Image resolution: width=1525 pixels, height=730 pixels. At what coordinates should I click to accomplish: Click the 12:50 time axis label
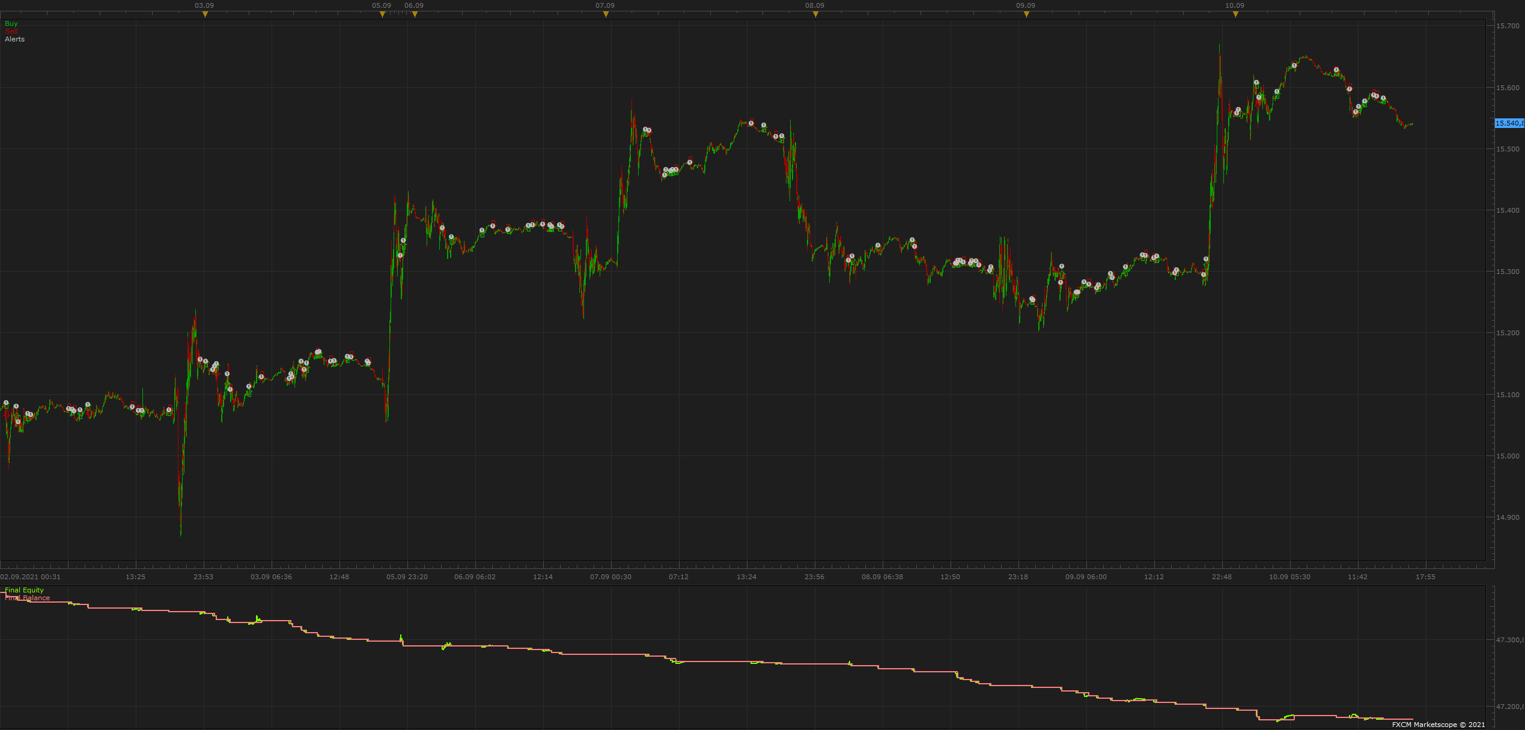(951, 577)
